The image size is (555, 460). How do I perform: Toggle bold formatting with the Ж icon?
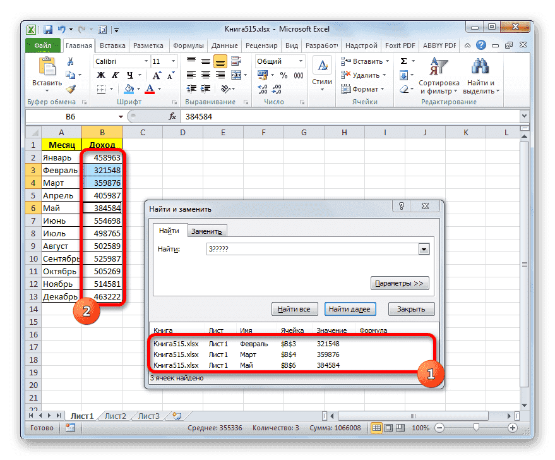click(100, 74)
